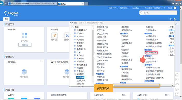
Task: Click the Kingdee logo
Action: [11, 13]
